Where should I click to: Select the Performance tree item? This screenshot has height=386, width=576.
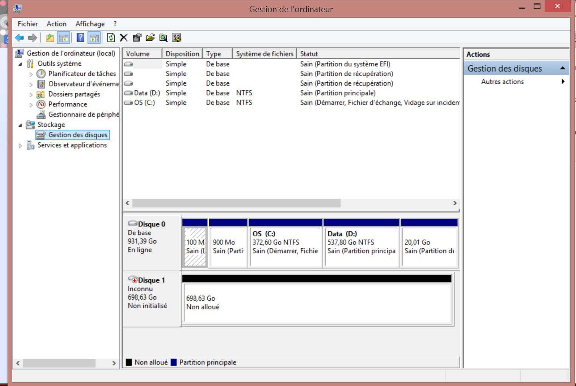pyautogui.click(x=68, y=104)
